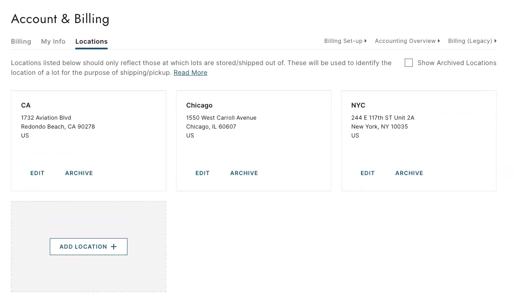Expand the Billing Set-up menu arrow
Screen dimensions: 516x300
click(x=365, y=41)
